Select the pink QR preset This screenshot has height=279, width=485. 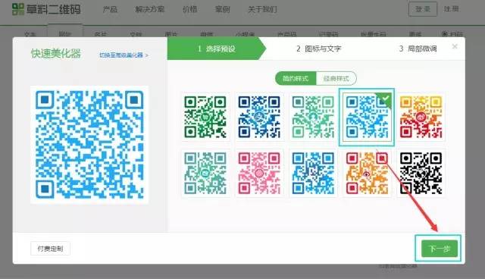click(x=259, y=173)
